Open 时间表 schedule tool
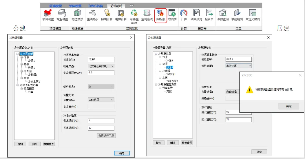Screen dimensions: 305x159 tap(172, 15)
